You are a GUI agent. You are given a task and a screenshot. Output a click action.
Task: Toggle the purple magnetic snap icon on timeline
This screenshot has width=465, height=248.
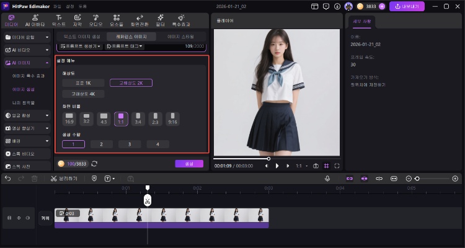click(364, 179)
